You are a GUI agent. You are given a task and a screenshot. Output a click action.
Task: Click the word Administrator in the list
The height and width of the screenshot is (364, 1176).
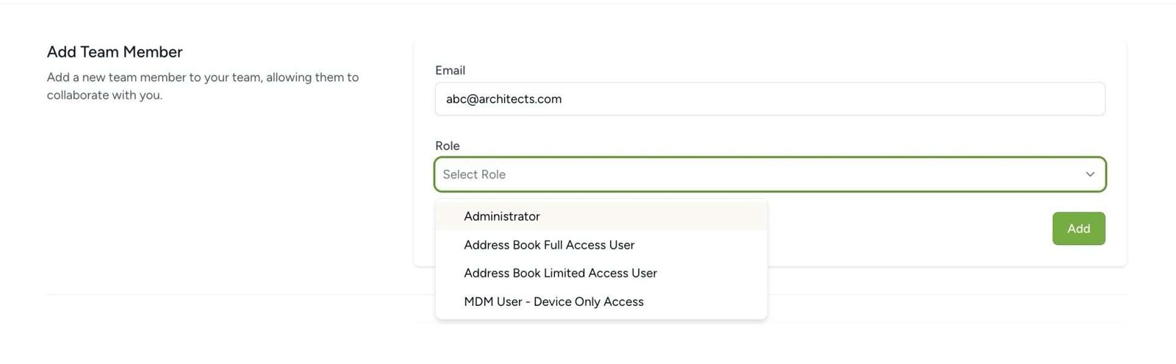click(502, 216)
